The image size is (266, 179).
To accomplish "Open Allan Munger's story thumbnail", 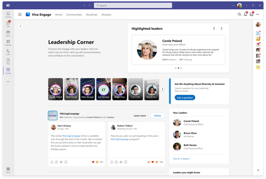I will 87,89.
